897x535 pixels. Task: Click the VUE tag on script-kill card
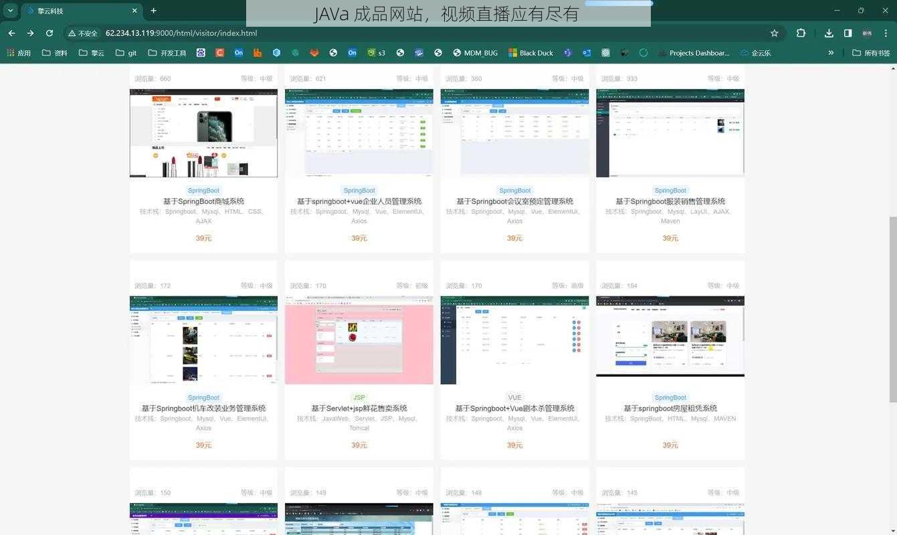[x=514, y=397]
